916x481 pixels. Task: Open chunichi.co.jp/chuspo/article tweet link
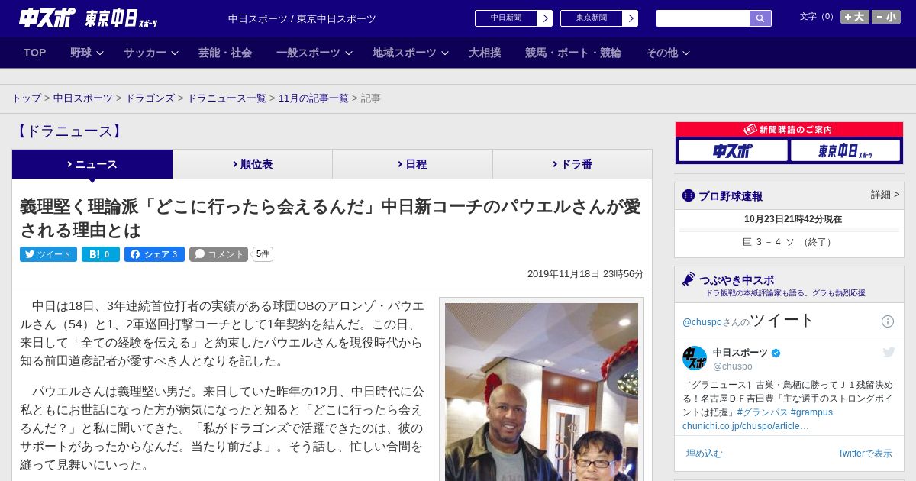tap(746, 425)
